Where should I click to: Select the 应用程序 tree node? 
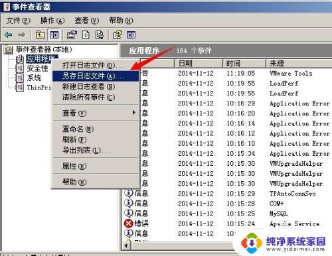40,59
